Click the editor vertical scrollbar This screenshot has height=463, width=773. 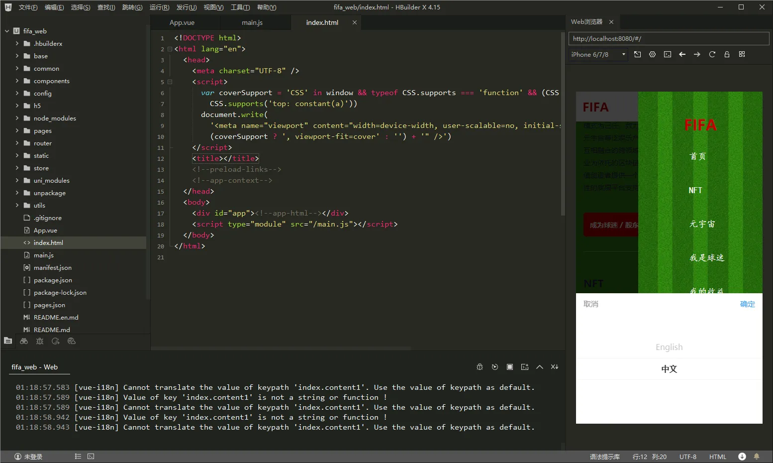[x=563, y=124]
